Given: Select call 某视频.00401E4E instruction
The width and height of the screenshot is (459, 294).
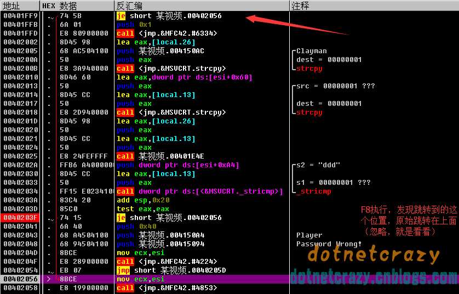Looking at the screenshot, I should [160, 156].
